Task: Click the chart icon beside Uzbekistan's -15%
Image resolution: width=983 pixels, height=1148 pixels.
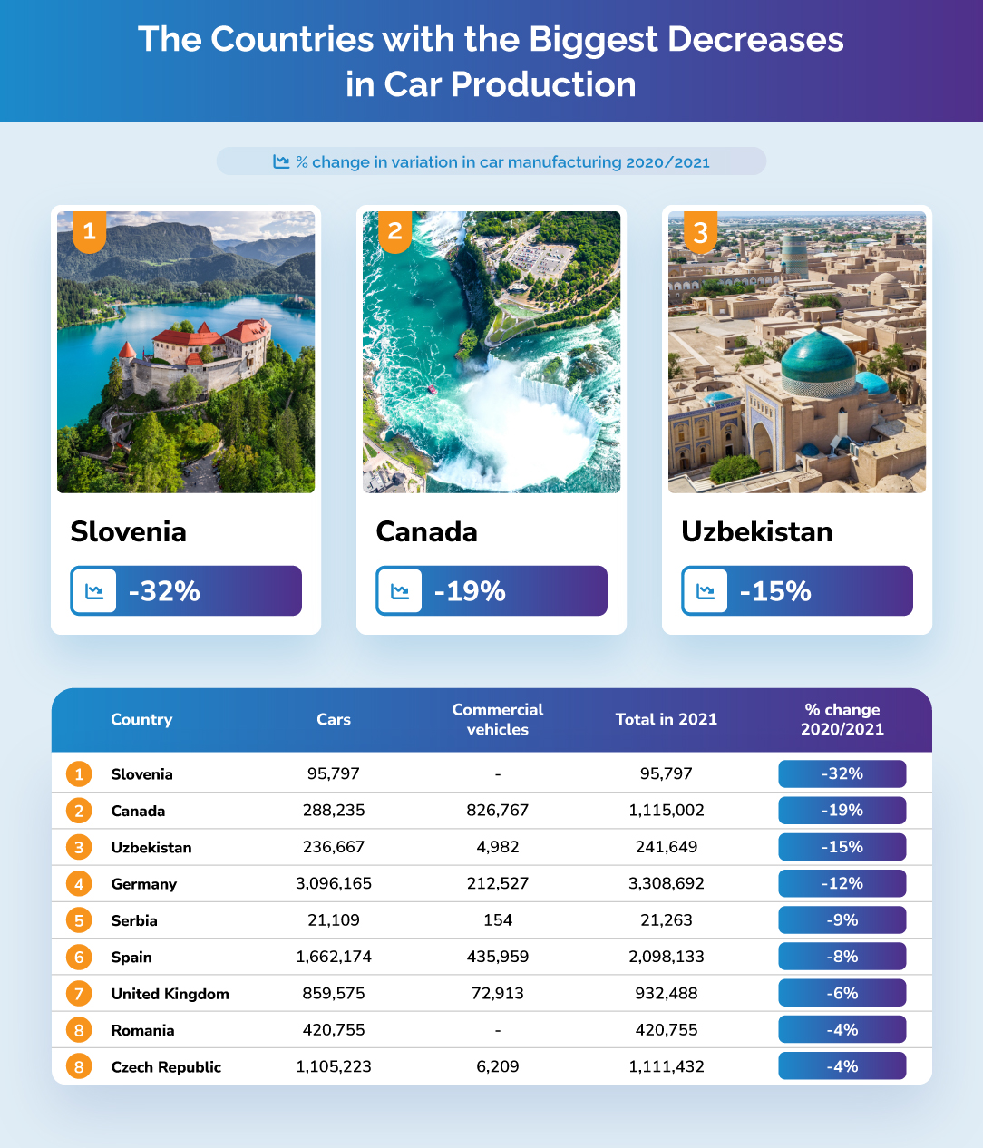Action: [x=706, y=591]
